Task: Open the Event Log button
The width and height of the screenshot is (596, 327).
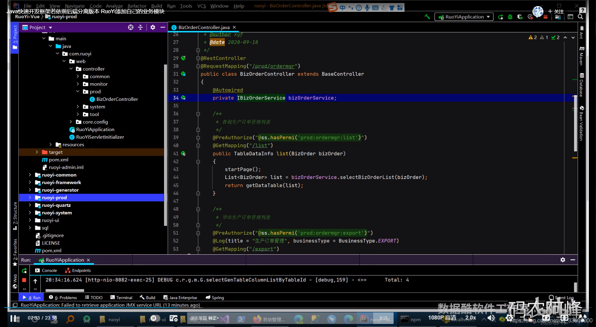Action: point(561,297)
